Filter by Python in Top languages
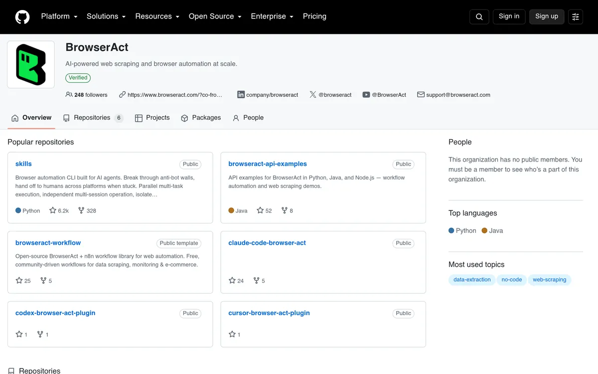 (462, 230)
